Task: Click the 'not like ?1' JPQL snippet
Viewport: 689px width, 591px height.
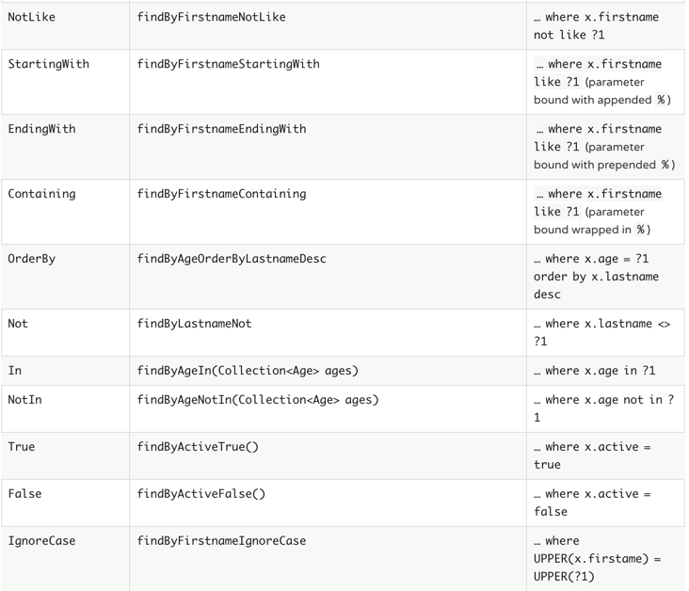Action: 569,35
